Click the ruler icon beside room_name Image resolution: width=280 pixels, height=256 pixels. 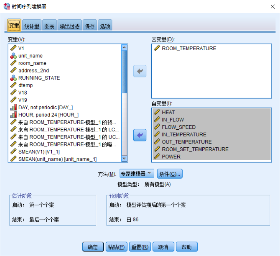coord(13,63)
